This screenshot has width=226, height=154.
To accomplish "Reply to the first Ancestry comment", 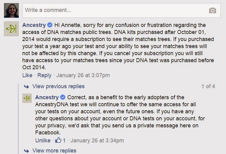I will (44, 75).
